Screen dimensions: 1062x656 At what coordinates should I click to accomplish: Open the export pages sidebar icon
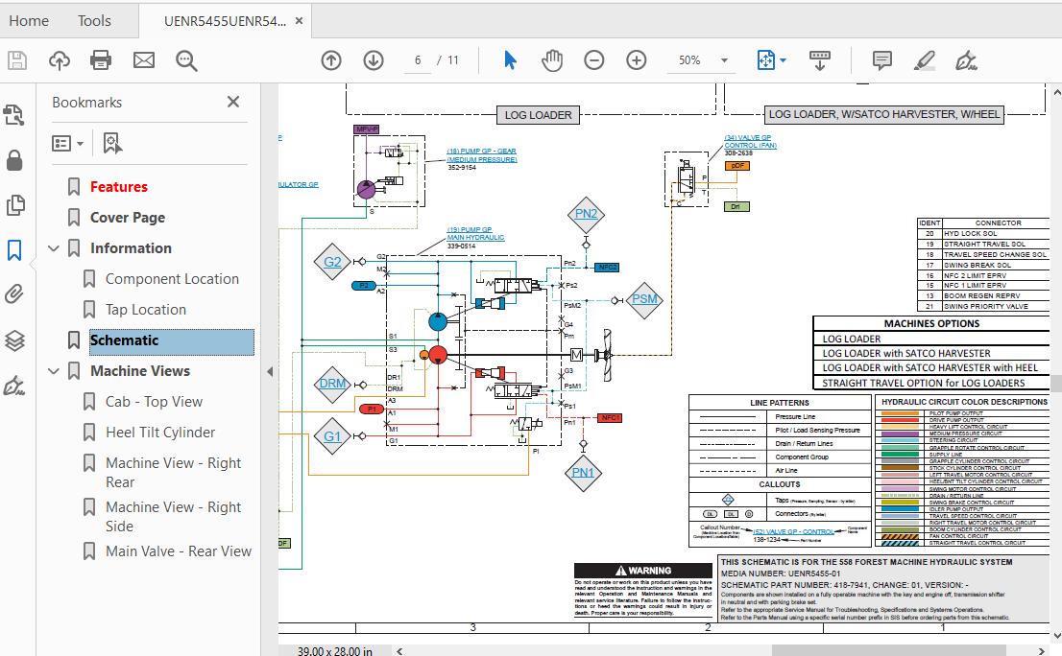coord(14,115)
